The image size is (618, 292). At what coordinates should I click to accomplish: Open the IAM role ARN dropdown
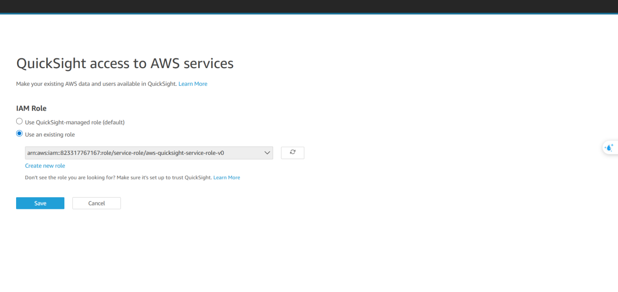pyautogui.click(x=149, y=153)
